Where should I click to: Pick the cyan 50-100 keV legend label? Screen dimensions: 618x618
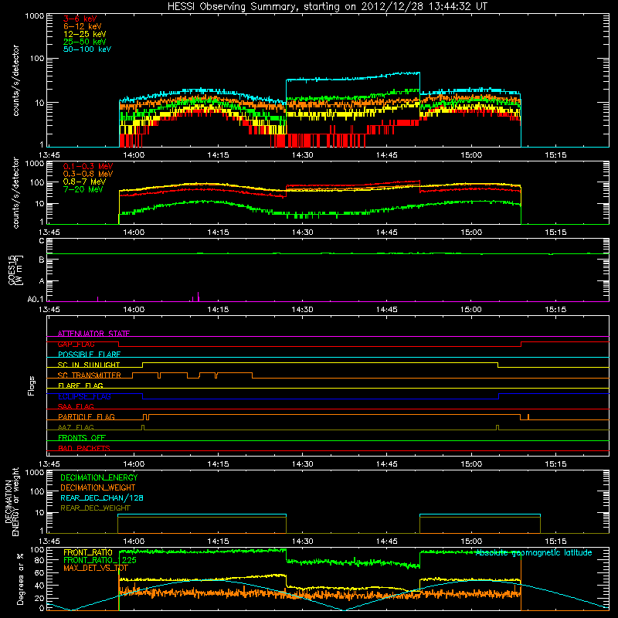(x=87, y=49)
